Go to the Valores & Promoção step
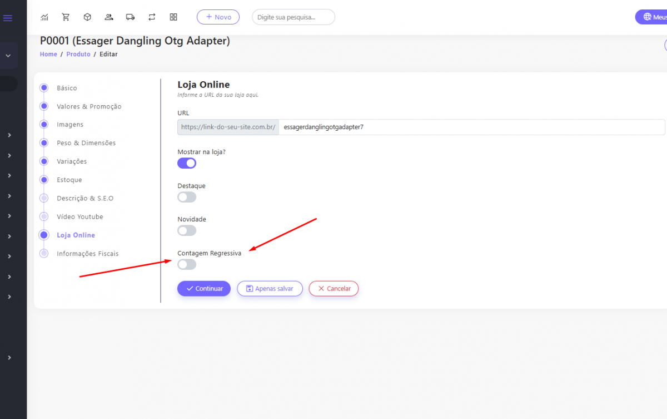The height and width of the screenshot is (419, 667). [x=89, y=106]
